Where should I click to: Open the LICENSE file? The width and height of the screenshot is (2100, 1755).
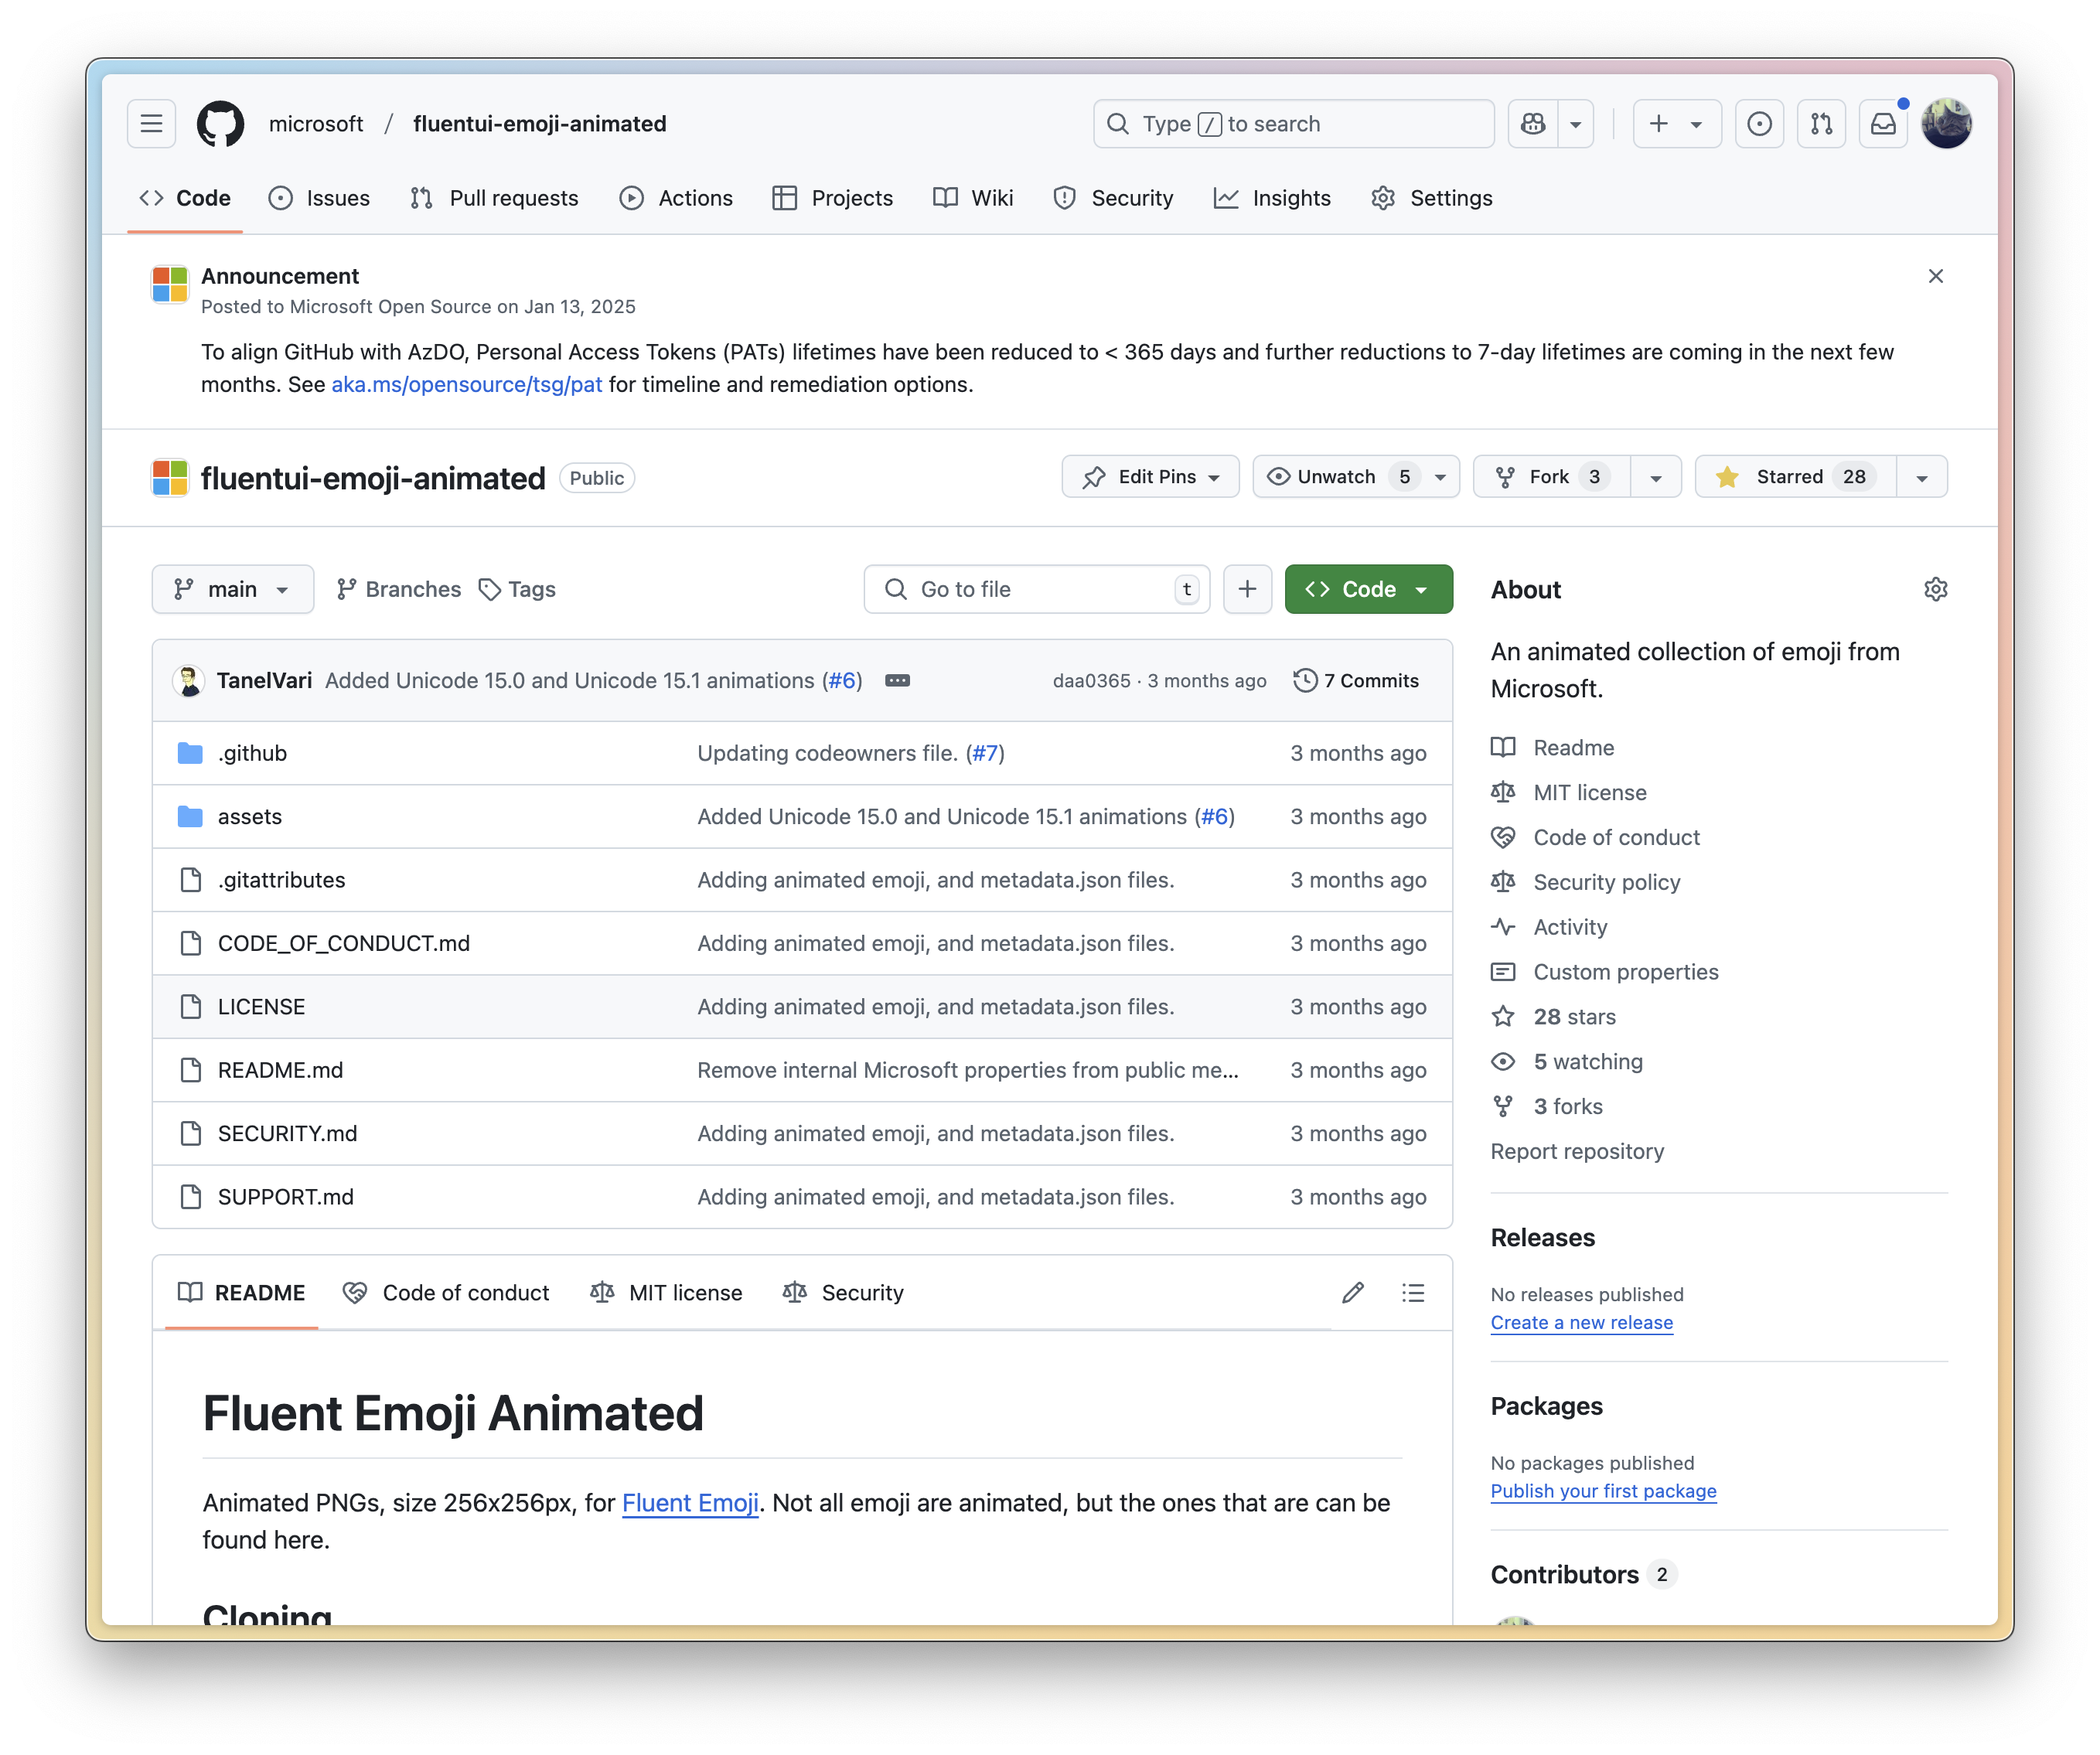[262, 1007]
